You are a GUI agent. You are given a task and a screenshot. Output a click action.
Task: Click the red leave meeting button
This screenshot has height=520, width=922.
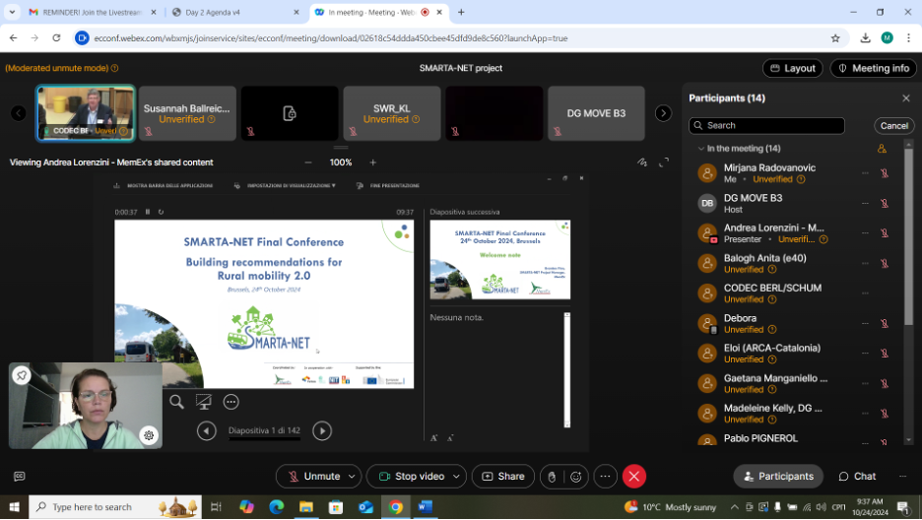point(634,476)
